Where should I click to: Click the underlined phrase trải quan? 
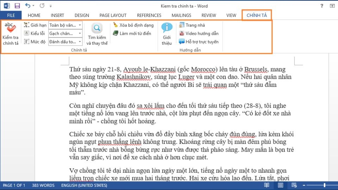point(215,85)
